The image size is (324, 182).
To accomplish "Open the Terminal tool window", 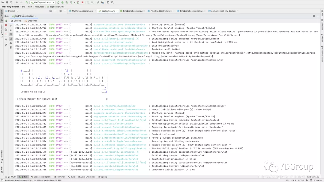I will tap(59, 177).
